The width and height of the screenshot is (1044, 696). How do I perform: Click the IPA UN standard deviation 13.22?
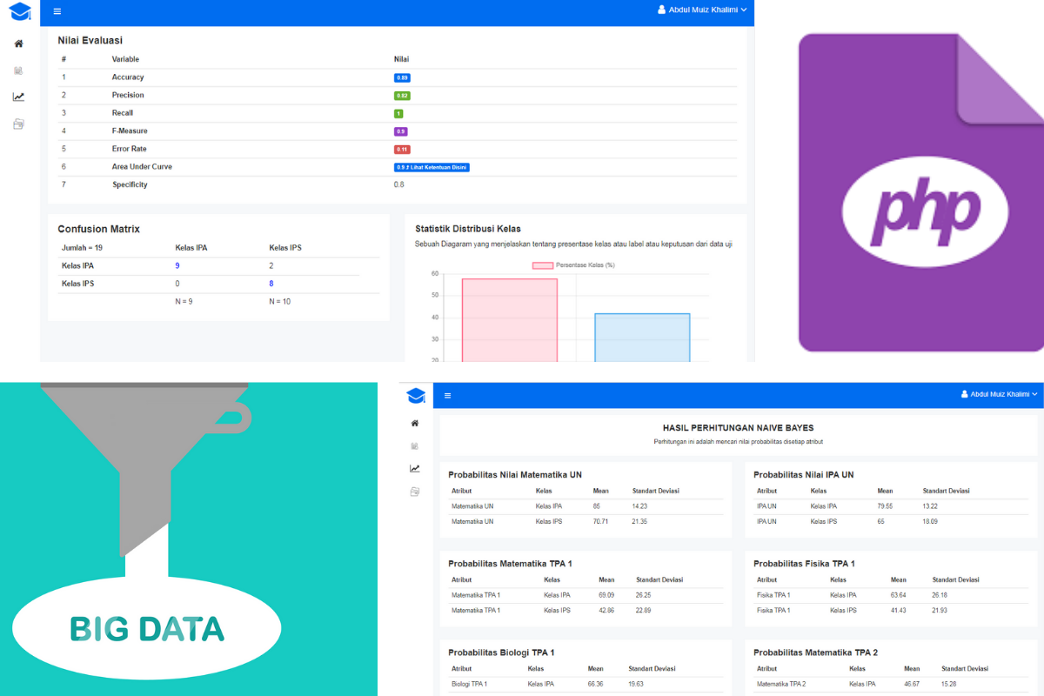[931, 506]
